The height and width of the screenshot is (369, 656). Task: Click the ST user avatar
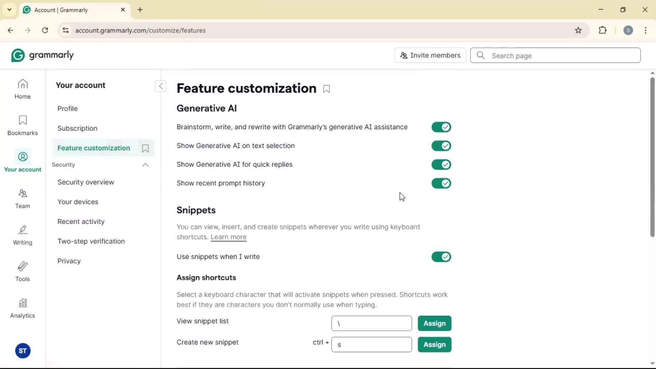23,351
